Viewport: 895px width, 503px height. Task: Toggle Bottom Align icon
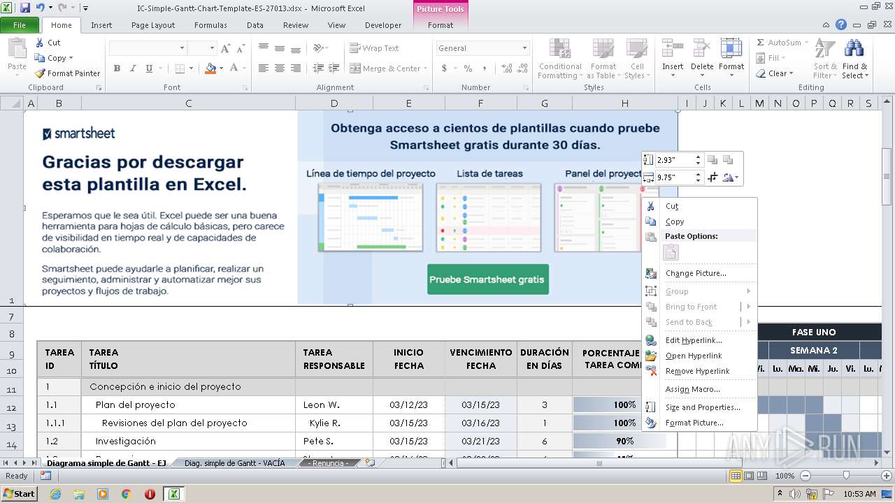296,48
